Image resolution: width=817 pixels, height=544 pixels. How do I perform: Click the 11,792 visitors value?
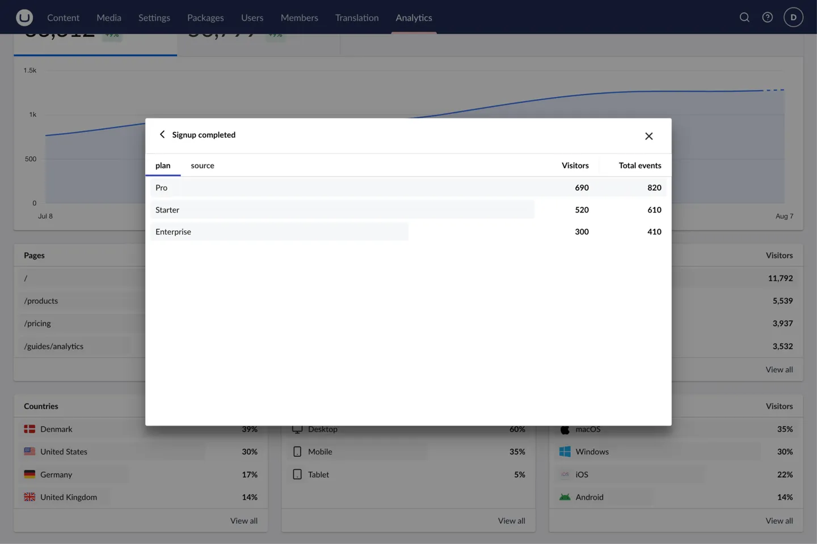pos(780,278)
